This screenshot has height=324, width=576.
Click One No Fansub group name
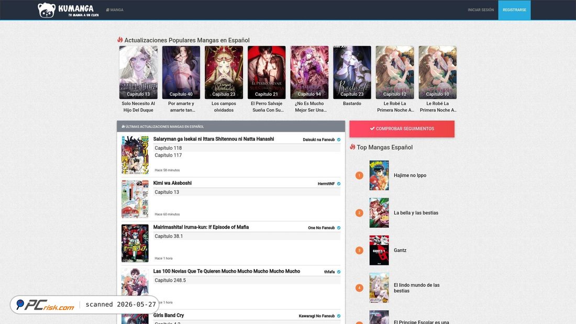[x=321, y=228]
